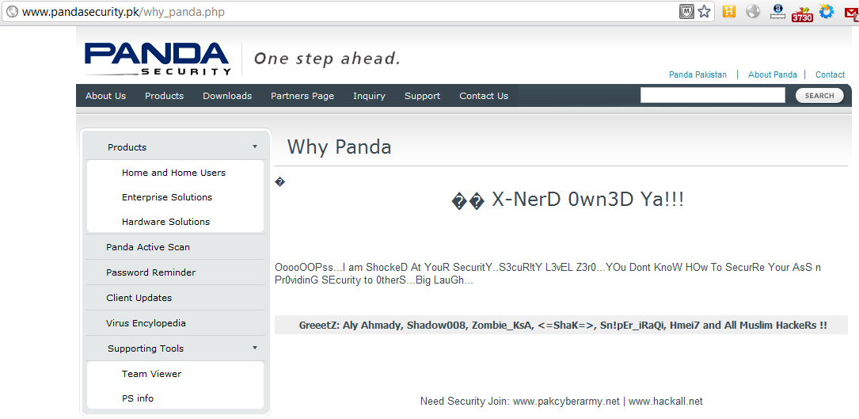
Task: Open Hardware Solutions sidebar link
Action: pyautogui.click(x=166, y=222)
